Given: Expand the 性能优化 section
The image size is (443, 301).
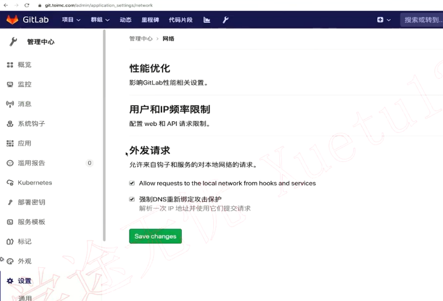Looking at the screenshot, I should point(150,68).
